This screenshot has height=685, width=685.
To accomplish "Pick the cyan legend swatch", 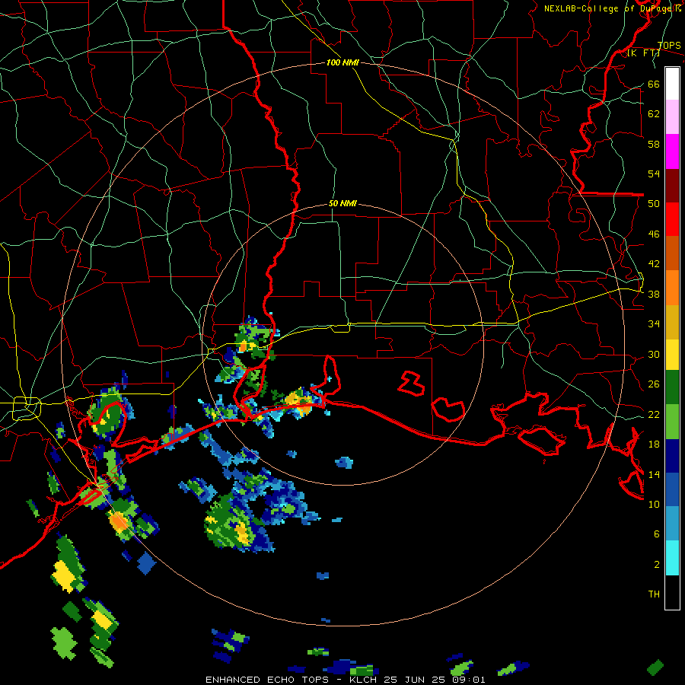I will (672, 558).
